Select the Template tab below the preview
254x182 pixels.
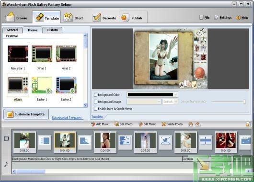tap(97, 117)
